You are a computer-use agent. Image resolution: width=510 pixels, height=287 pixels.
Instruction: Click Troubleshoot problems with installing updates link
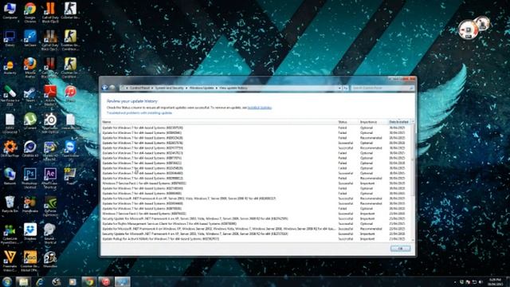tap(139, 113)
